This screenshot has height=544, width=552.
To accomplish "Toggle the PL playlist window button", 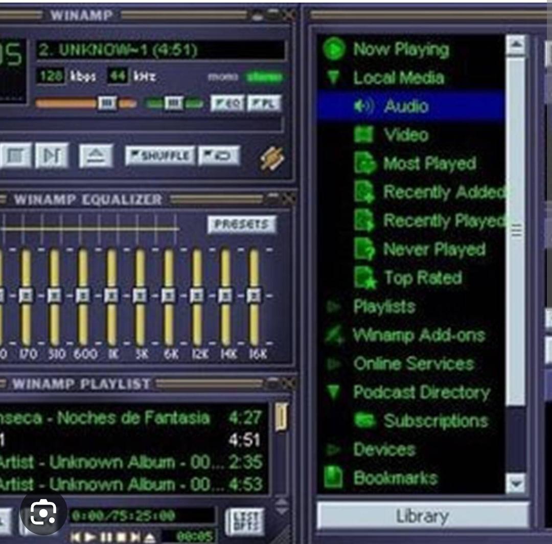I will coord(264,103).
